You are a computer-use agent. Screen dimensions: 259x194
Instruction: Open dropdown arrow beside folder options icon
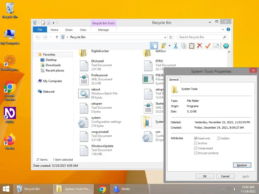169,46
